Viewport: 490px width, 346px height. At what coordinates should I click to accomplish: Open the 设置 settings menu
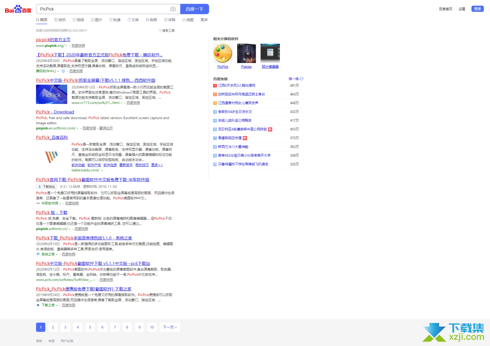[462, 9]
